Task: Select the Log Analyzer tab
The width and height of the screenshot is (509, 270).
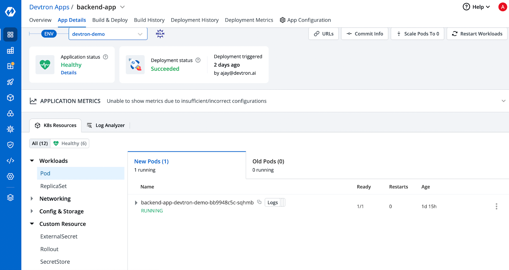Action: [x=106, y=125]
